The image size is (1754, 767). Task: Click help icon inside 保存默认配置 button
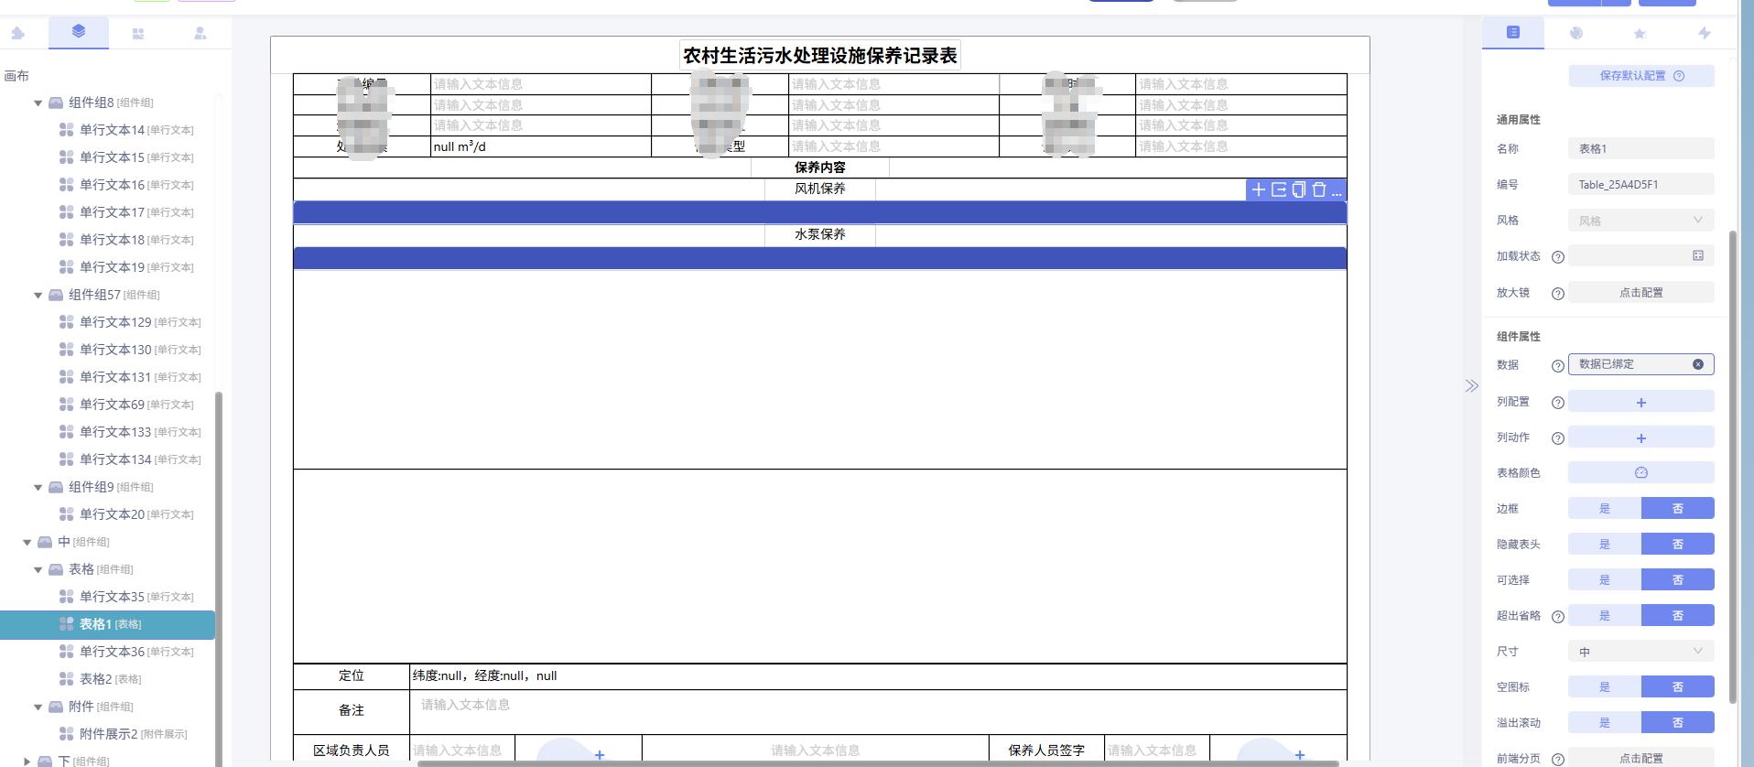pyautogui.click(x=1679, y=76)
